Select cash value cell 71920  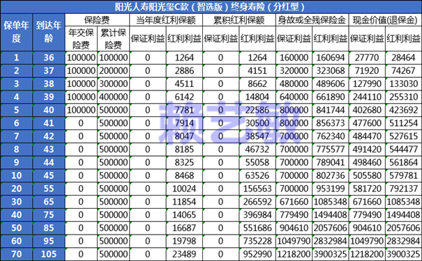367,70
